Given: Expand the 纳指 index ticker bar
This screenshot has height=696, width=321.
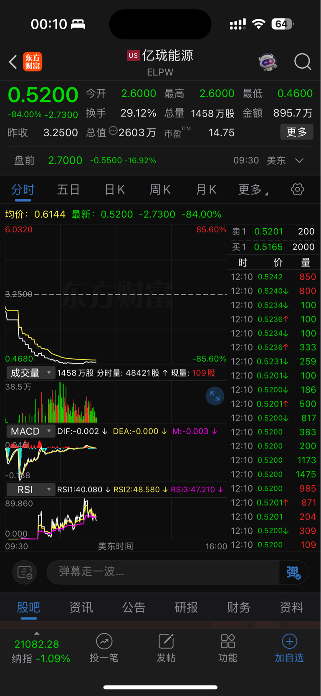Looking at the screenshot, I should click(40, 649).
